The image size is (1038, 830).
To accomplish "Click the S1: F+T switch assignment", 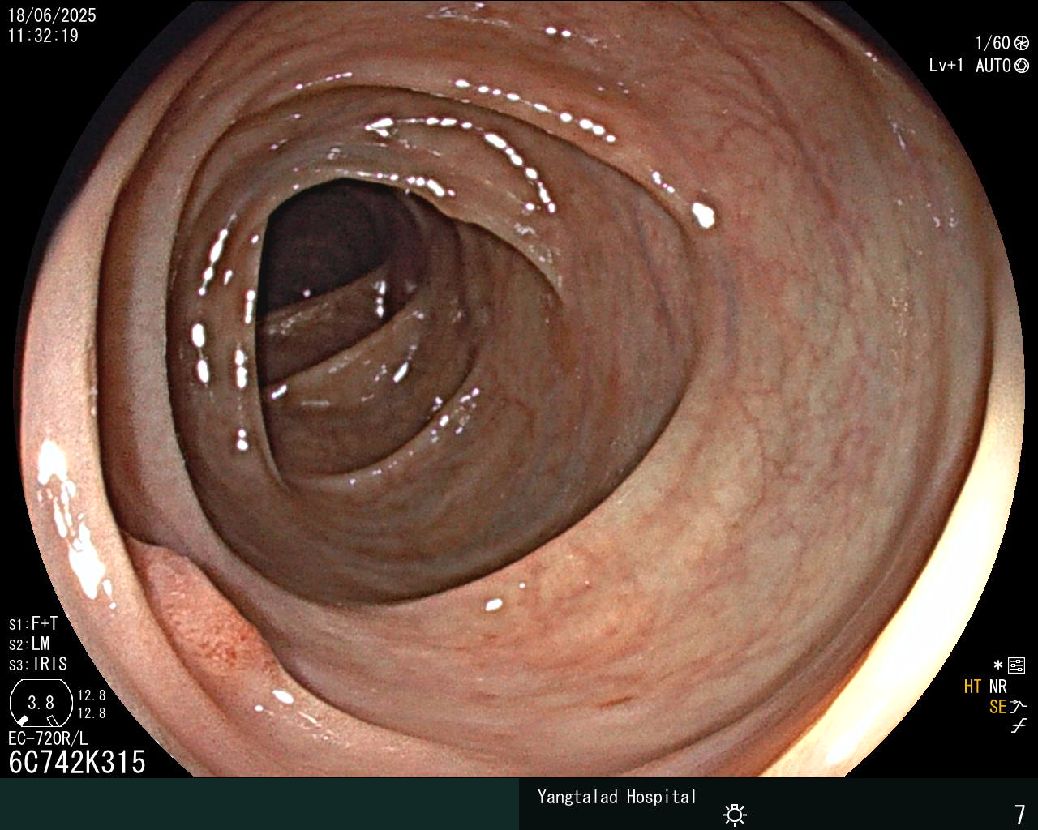I will (33, 624).
